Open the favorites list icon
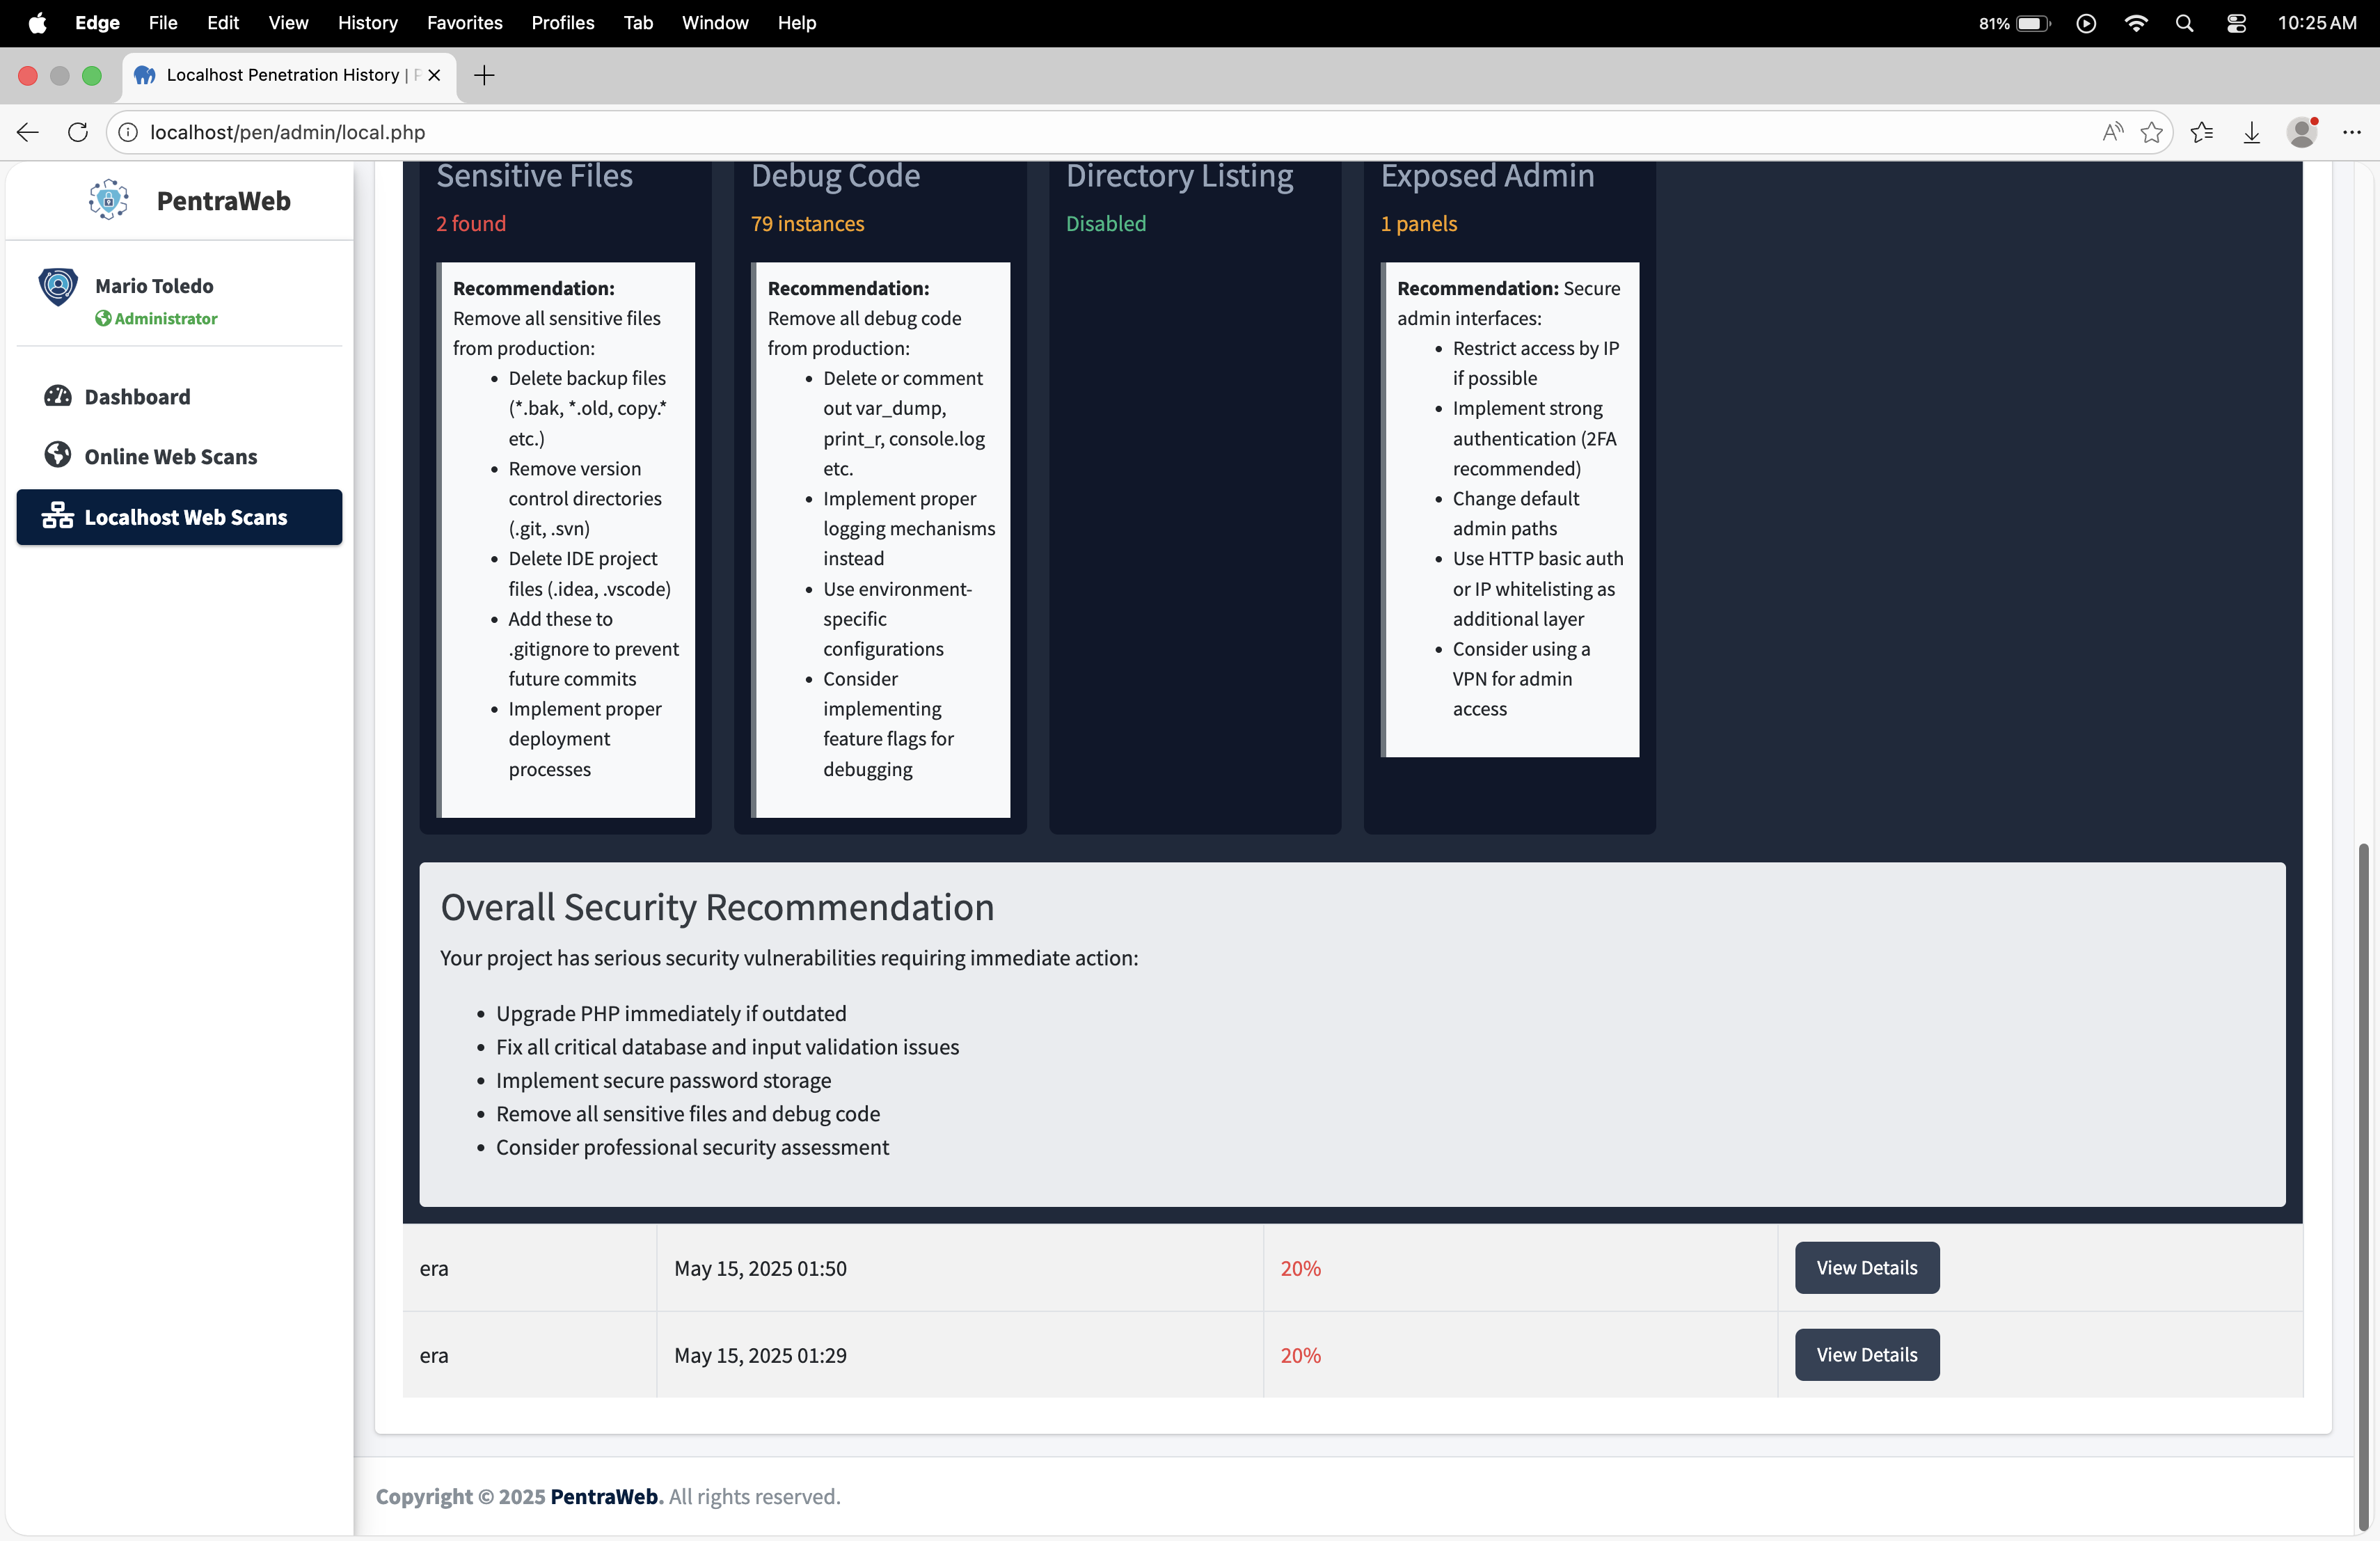2380x1541 pixels. pos(2201,132)
